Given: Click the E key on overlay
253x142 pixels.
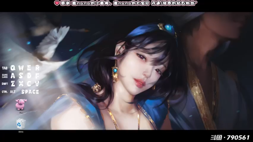Looking at the screenshot, I should (29, 68).
